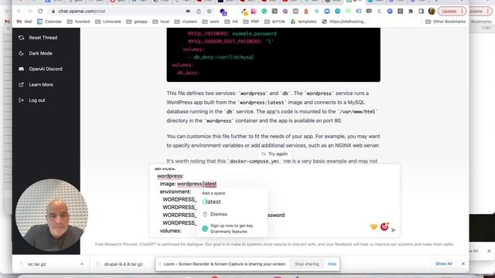
Task: Show All downloads in the download bar
Action: click(x=443, y=263)
